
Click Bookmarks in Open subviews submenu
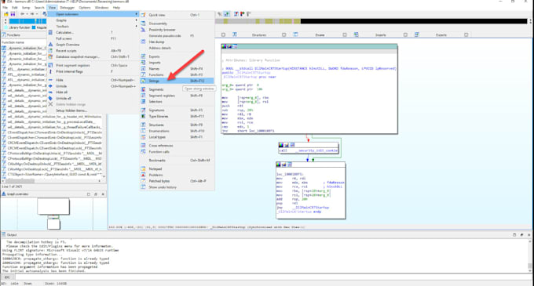click(177, 160)
